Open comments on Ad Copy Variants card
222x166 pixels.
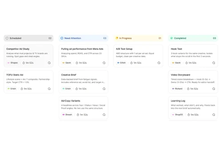104,115
